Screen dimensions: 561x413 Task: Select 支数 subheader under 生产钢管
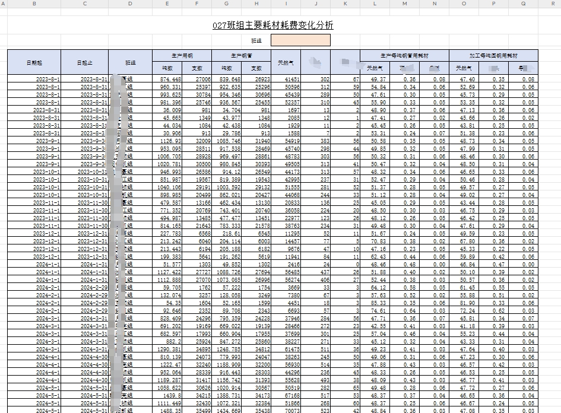pyautogui.click(x=256, y=68)
